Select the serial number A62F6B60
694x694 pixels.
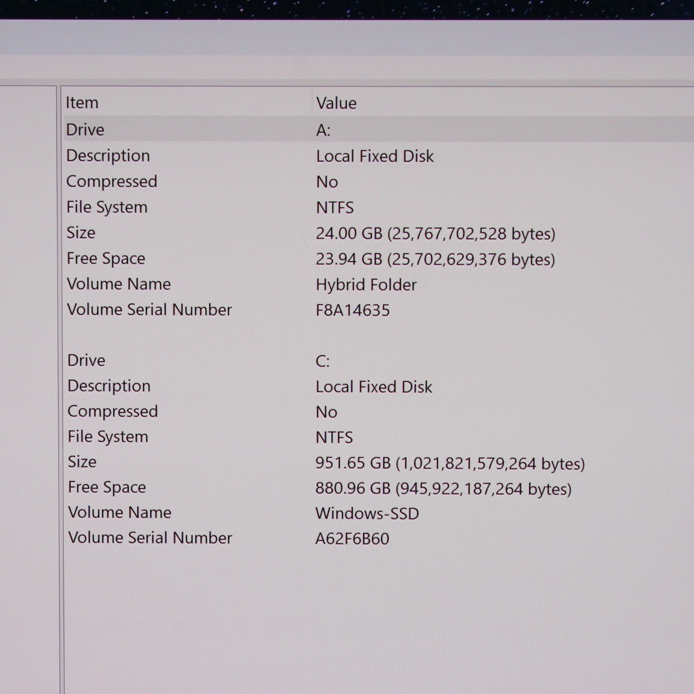352,539
